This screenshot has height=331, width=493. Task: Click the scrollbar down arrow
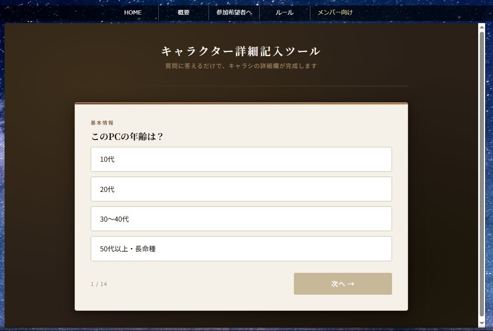click(x=482, y=324)
